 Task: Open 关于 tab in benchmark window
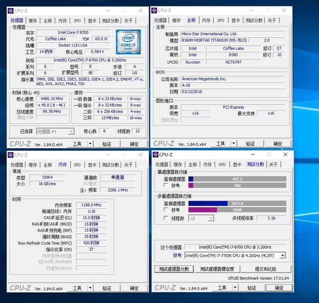[x=273, y=164]
